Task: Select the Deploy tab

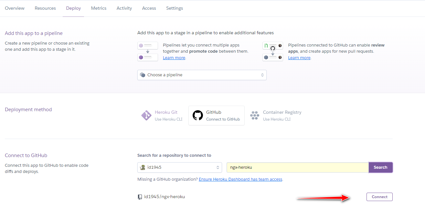Action: click(x=73, y=8)
